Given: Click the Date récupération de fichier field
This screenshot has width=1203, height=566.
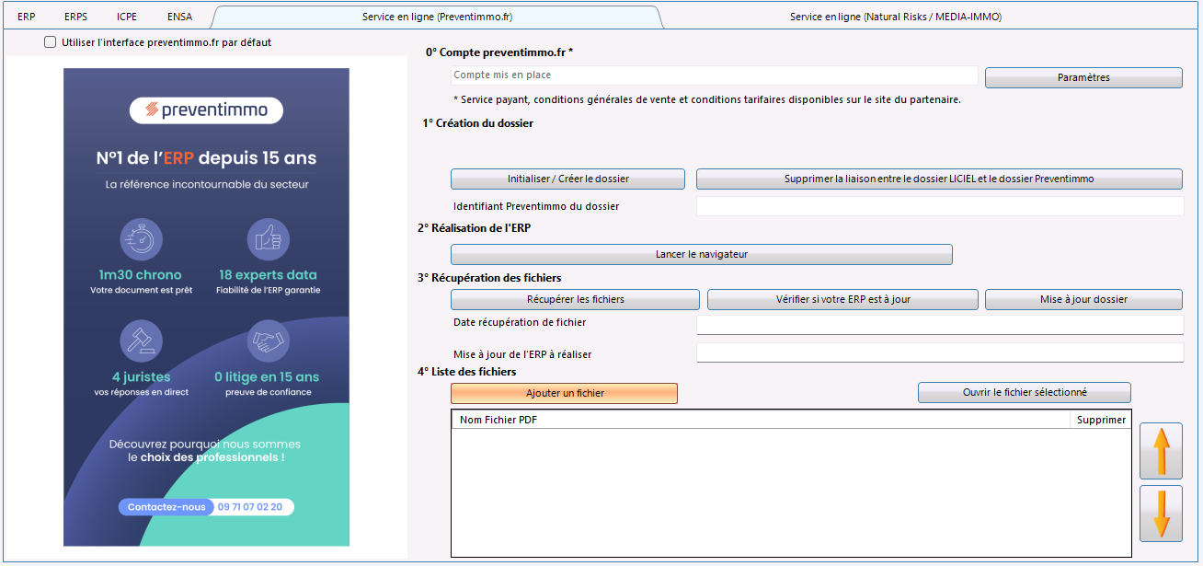Looking at the screenshot, I should pos(940,325).
